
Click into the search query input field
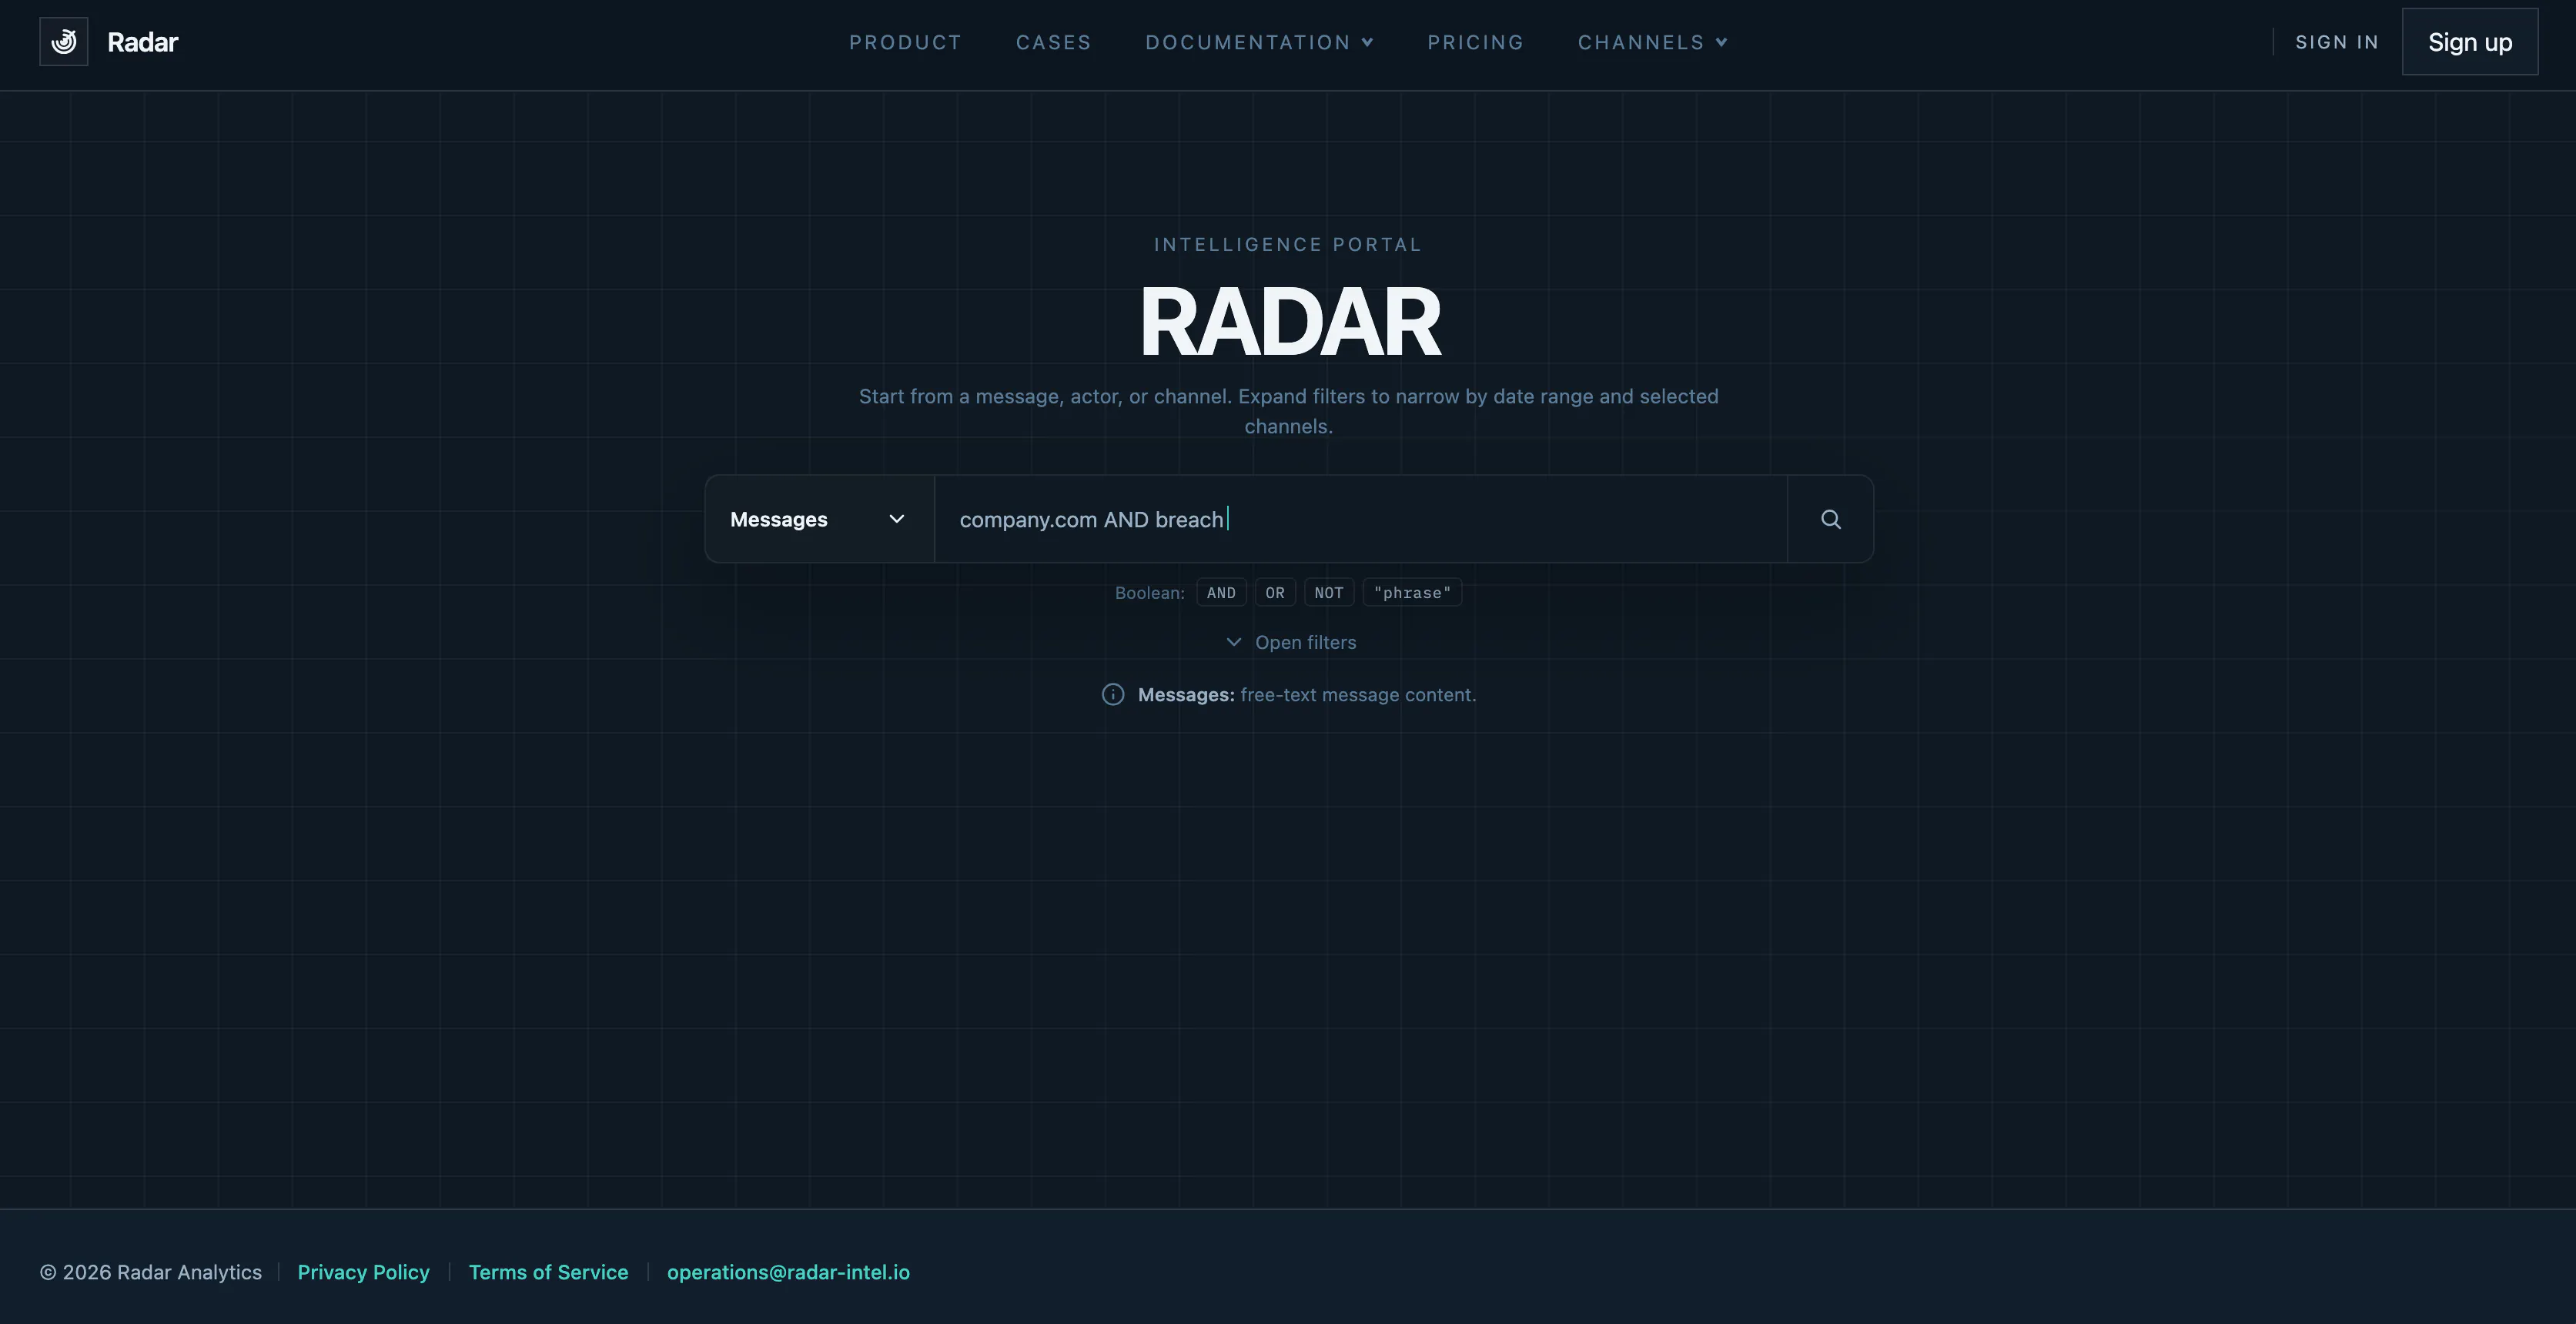point(1361,519)
